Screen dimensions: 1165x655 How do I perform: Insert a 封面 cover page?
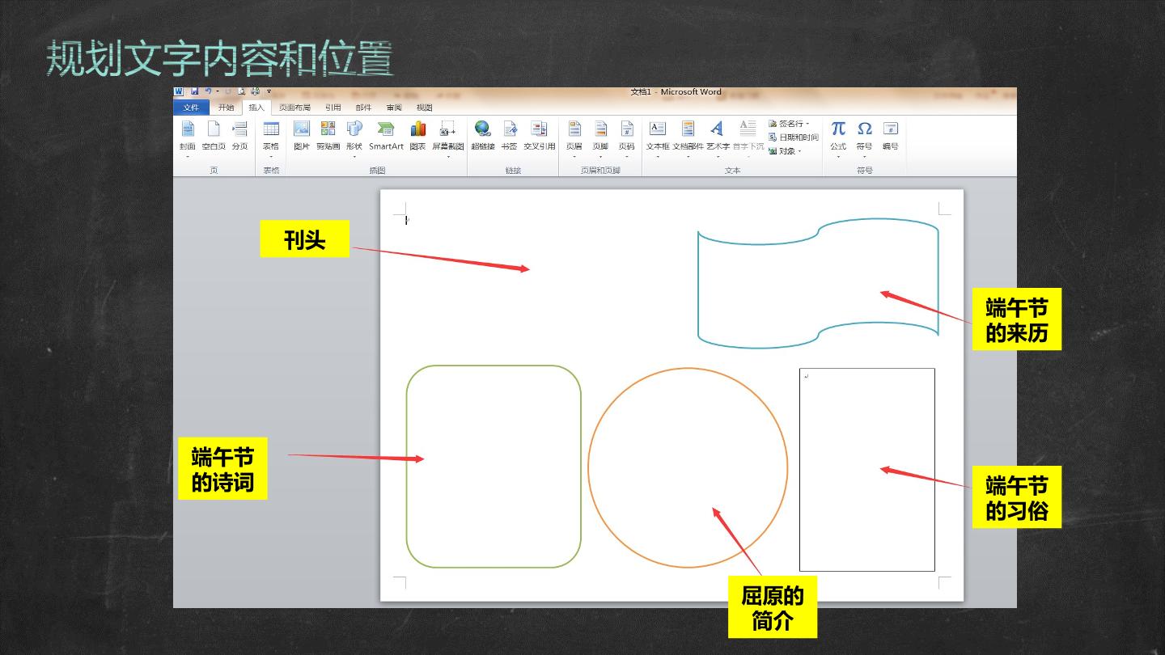point(188,137)
